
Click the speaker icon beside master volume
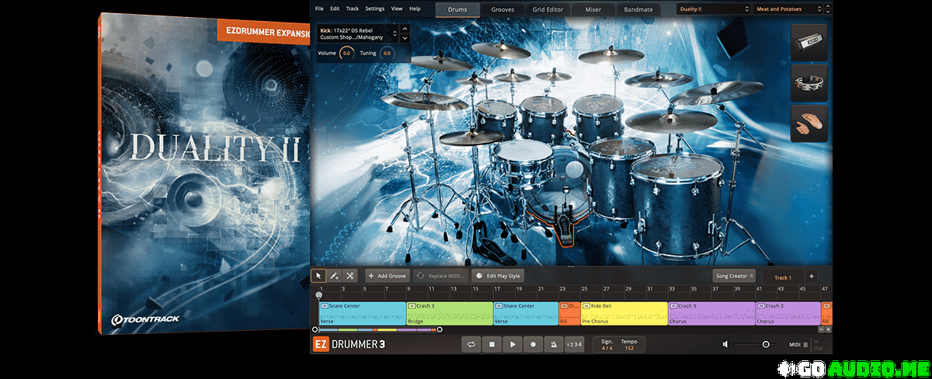[x=725, y=344]
